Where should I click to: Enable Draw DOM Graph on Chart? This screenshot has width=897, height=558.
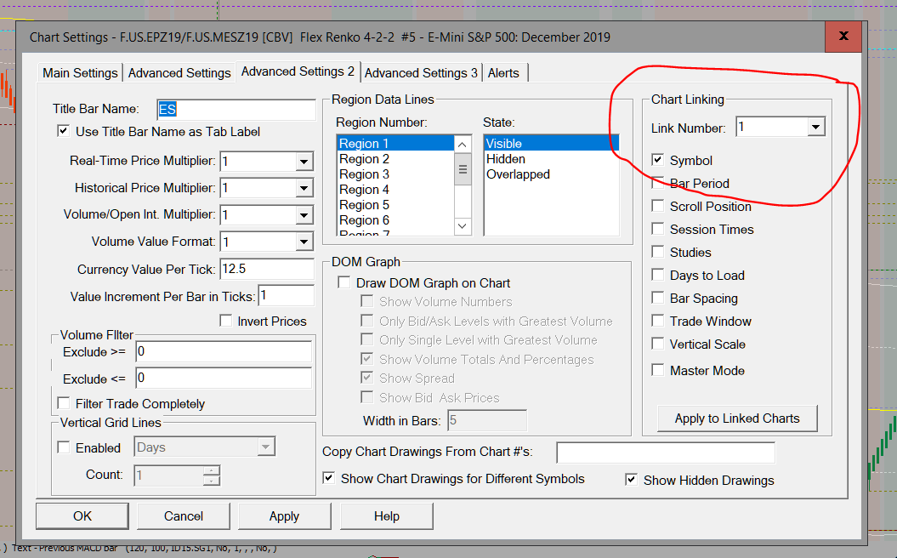tap(343, 282)
